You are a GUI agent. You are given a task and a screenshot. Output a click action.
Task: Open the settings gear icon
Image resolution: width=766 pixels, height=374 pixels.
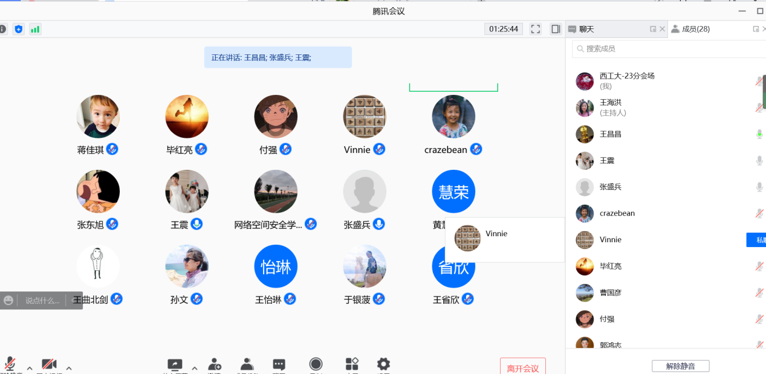coord(383,364)
